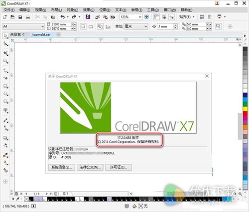Select the Shape tool in the toolbox
The height and width of the screenshot is (212, 249).
(x=5, y=44)
